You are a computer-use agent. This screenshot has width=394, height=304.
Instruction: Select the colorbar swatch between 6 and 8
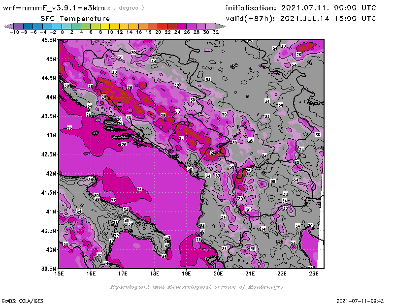tap(95, 26)
